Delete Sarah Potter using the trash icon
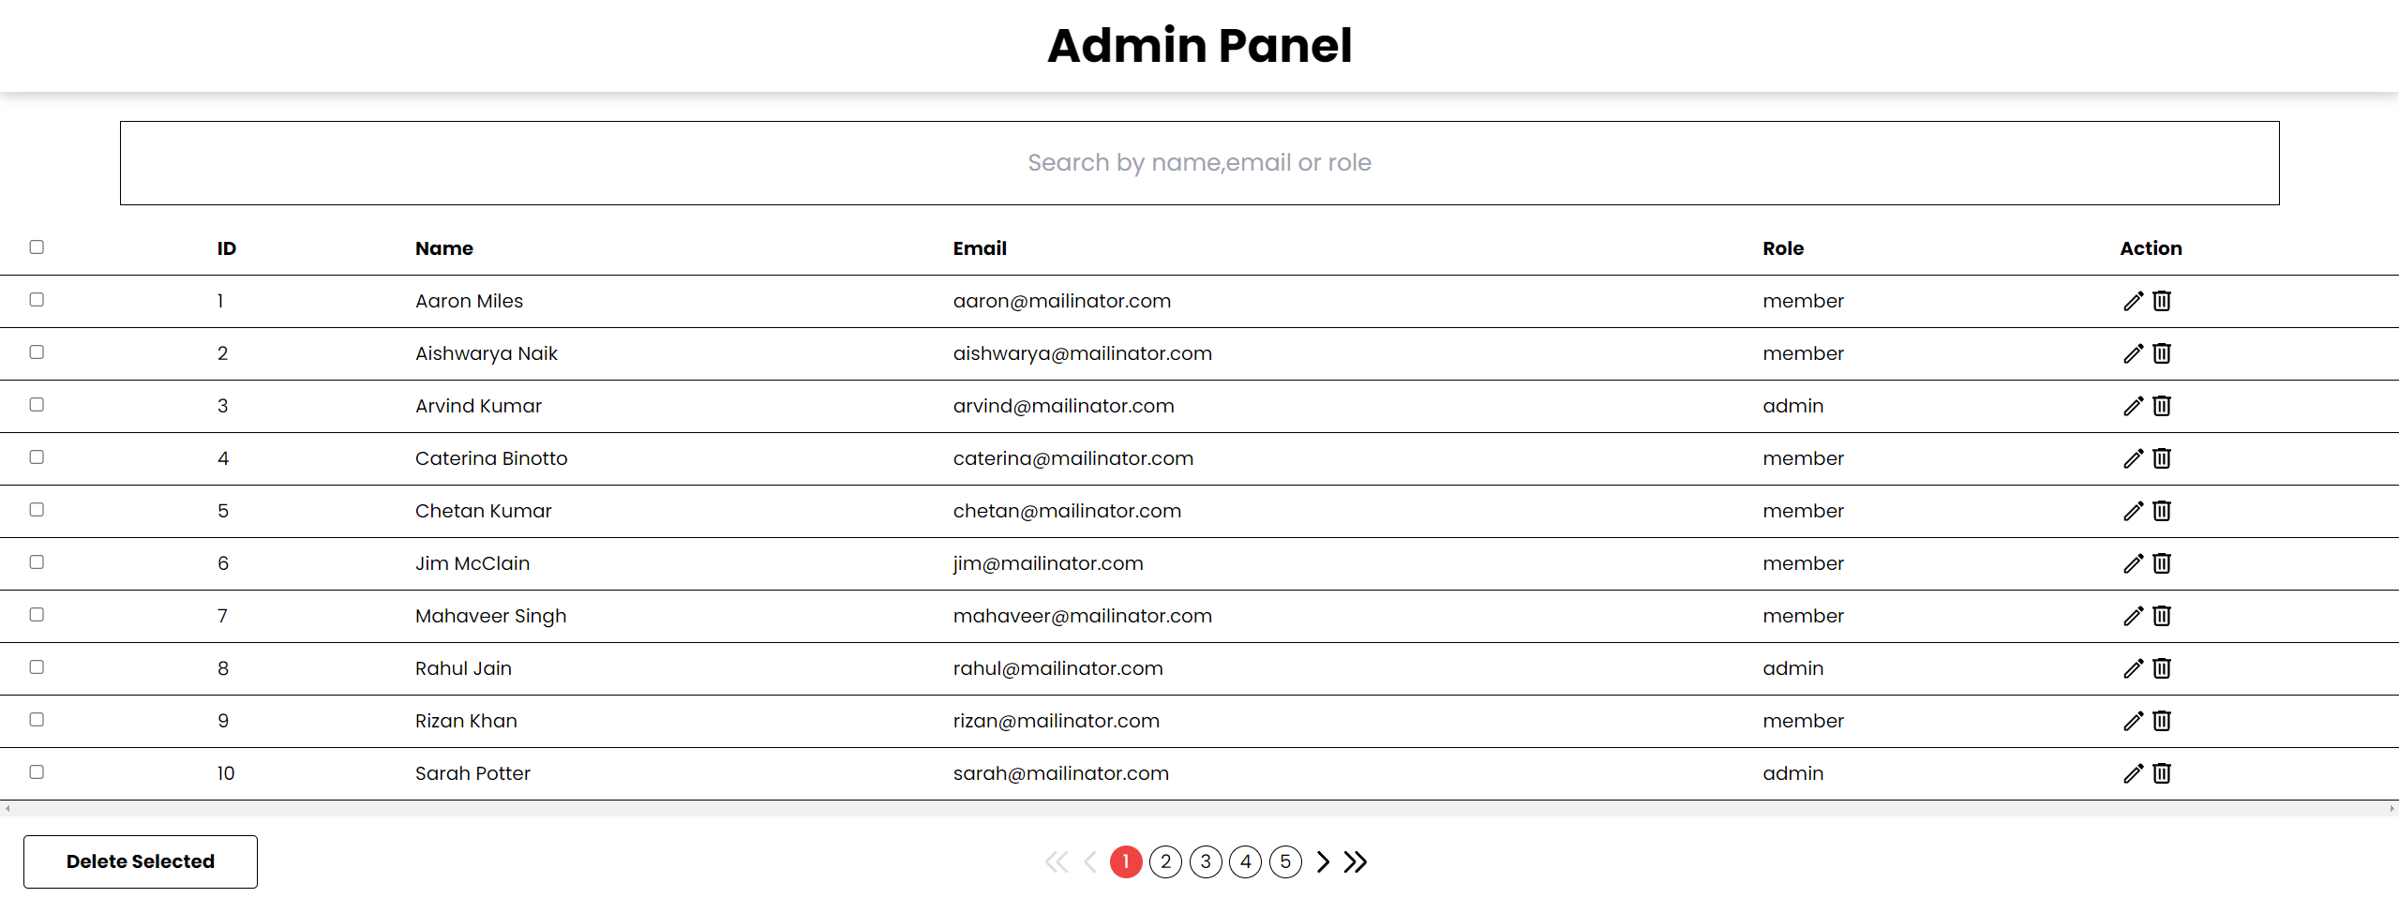This screenshot has height=913, width=2399. pos(2163,773)
